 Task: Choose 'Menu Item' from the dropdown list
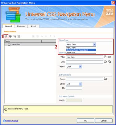pyautogui.click(x=81, y=48)
